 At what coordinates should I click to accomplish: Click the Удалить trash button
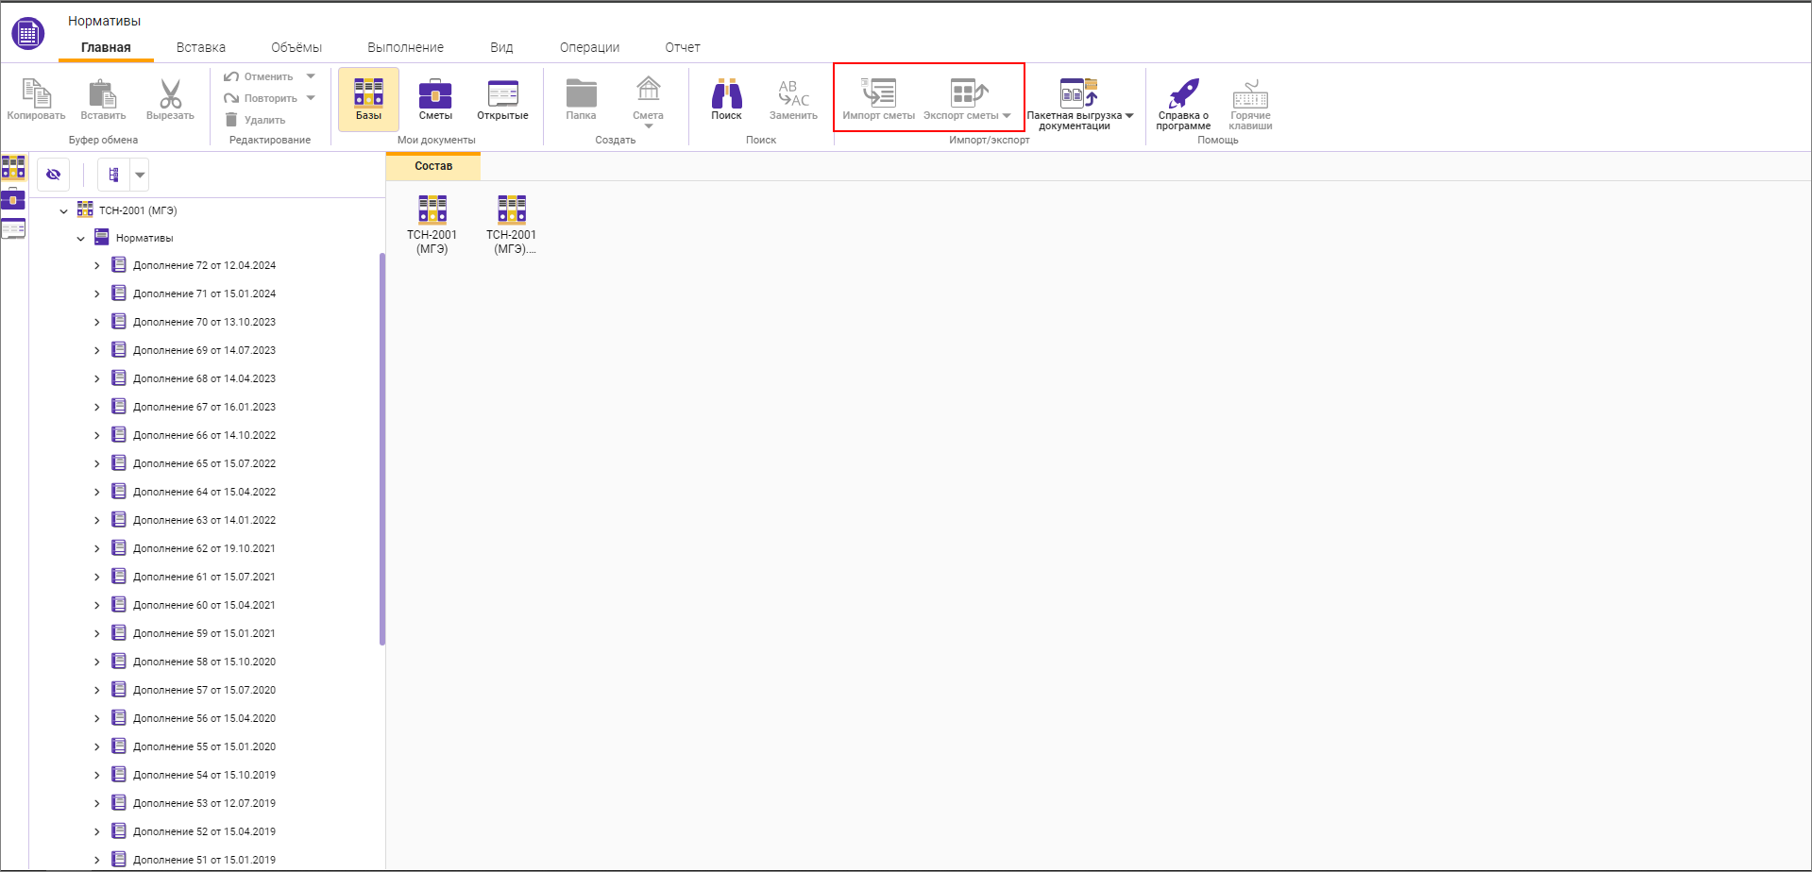pos(255,120)
